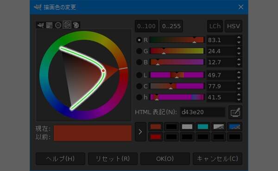Click the リセット(R) reset button

113,159
